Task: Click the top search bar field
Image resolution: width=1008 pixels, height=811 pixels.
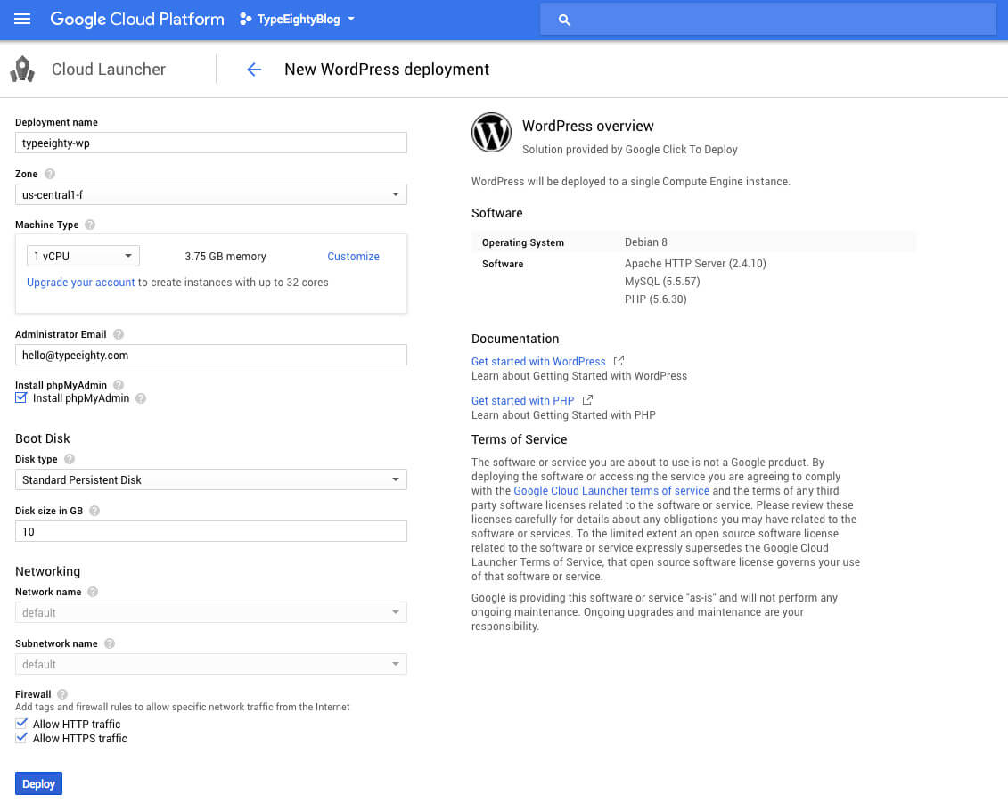Action: (x=768, y=20)
